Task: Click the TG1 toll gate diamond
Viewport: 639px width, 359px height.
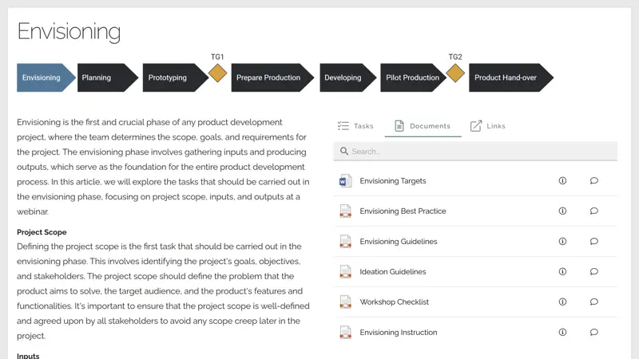Action: [x=217, y=73]
